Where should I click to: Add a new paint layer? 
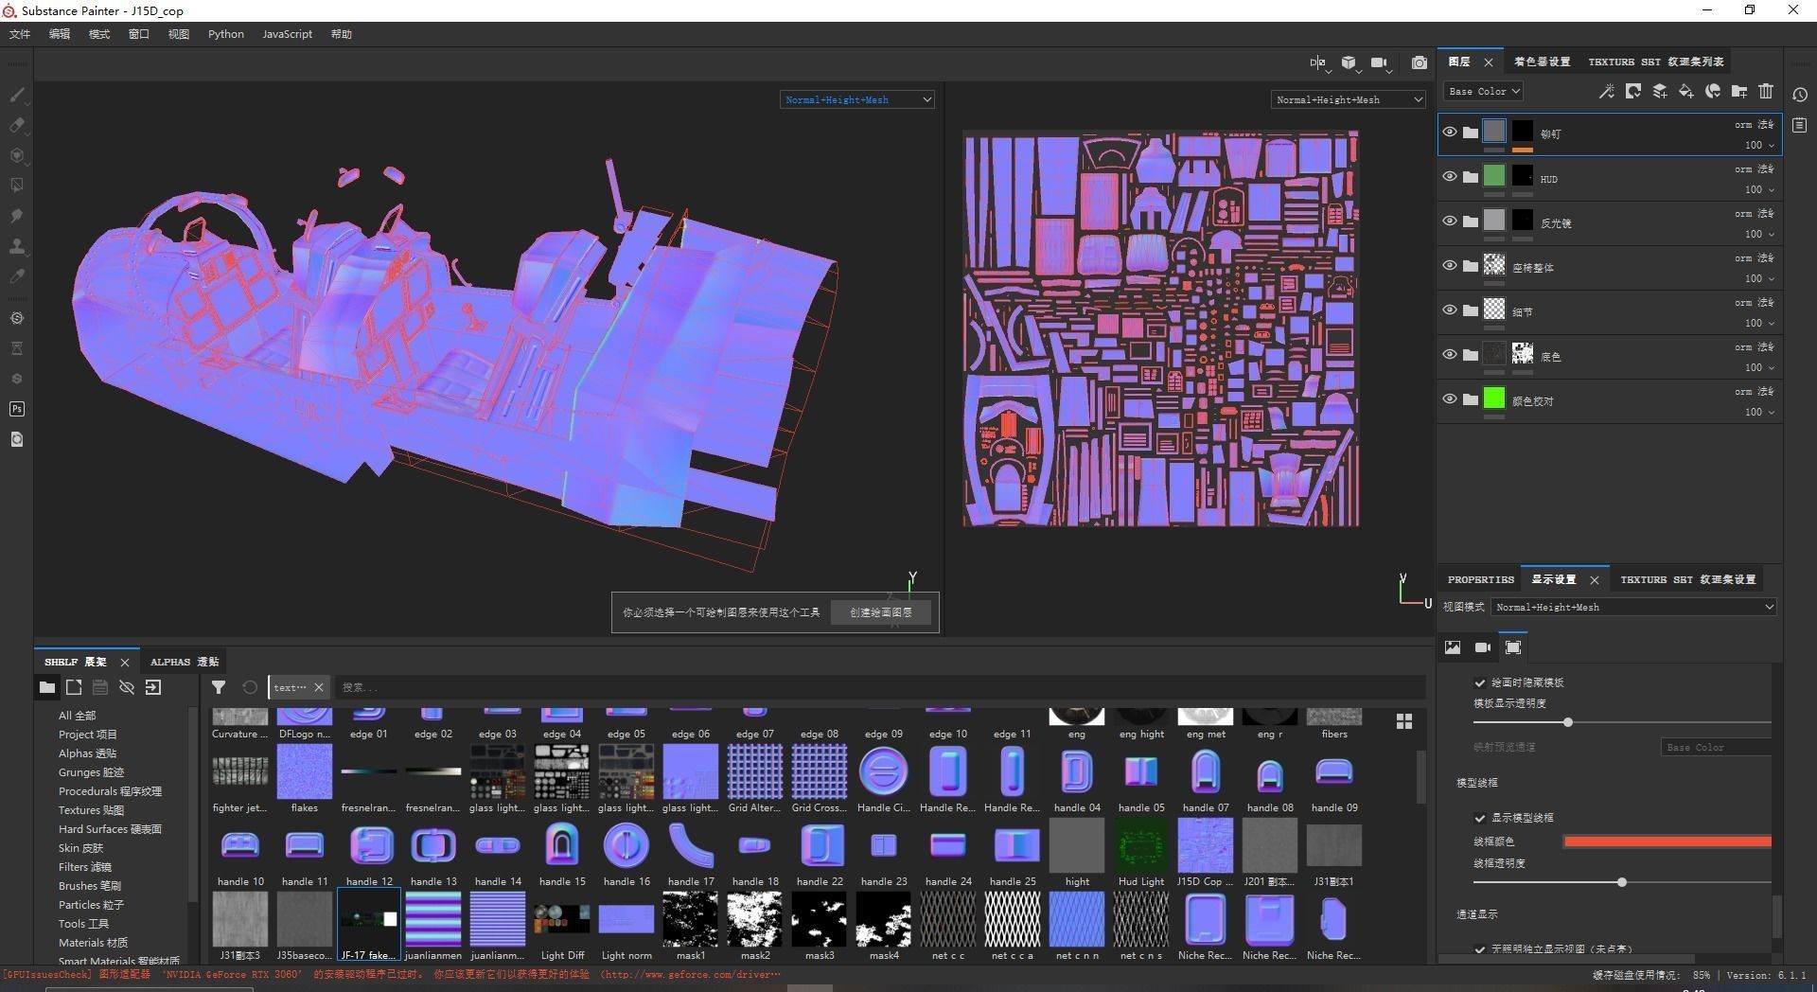point(1660,91)
